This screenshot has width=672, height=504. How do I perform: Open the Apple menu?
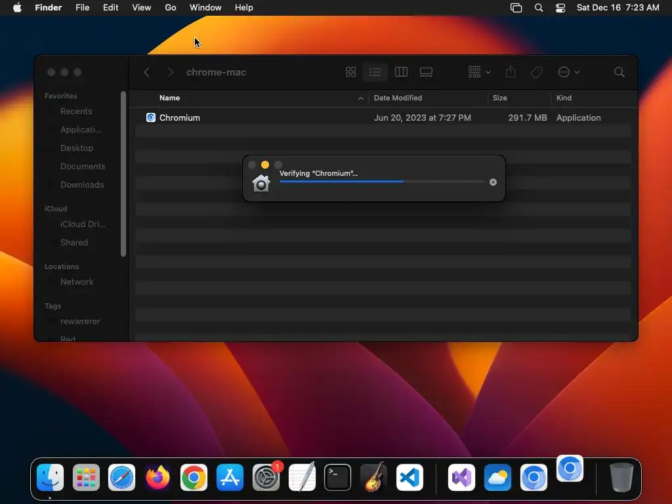(17, 8)
